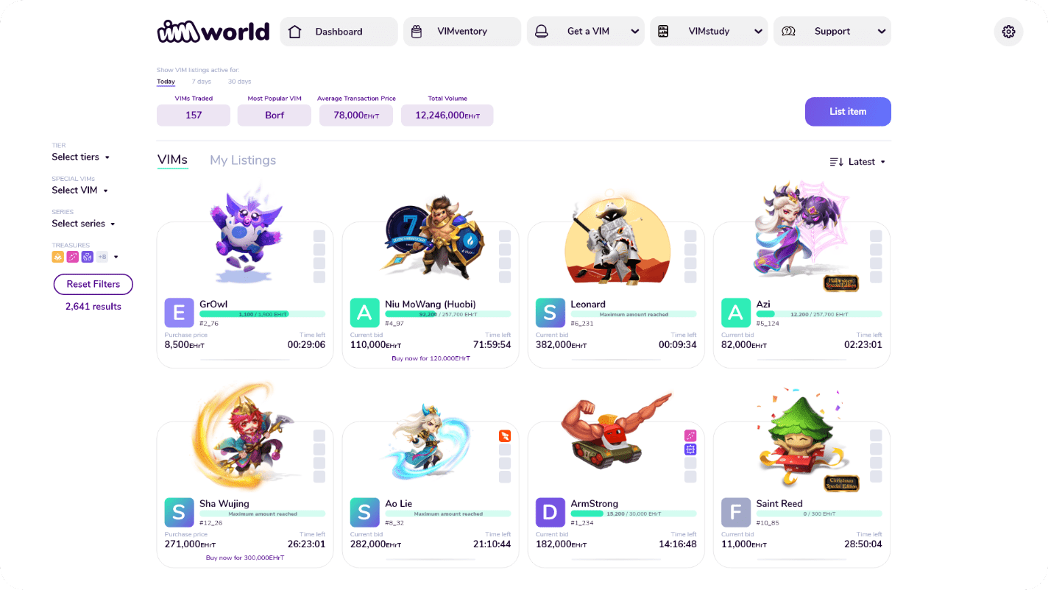This screenshot has height=590, width=1048.
Task: Click the Reset Filters button
Action: 93,284
